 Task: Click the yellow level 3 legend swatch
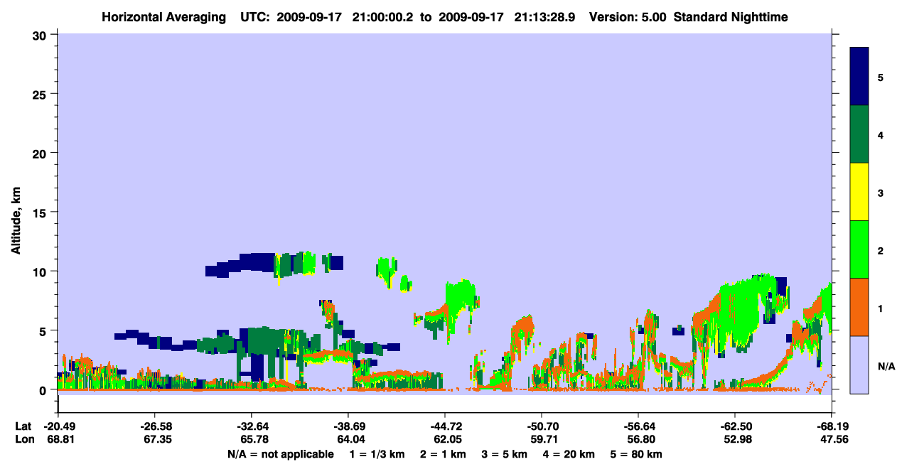(x=859, y=192)
